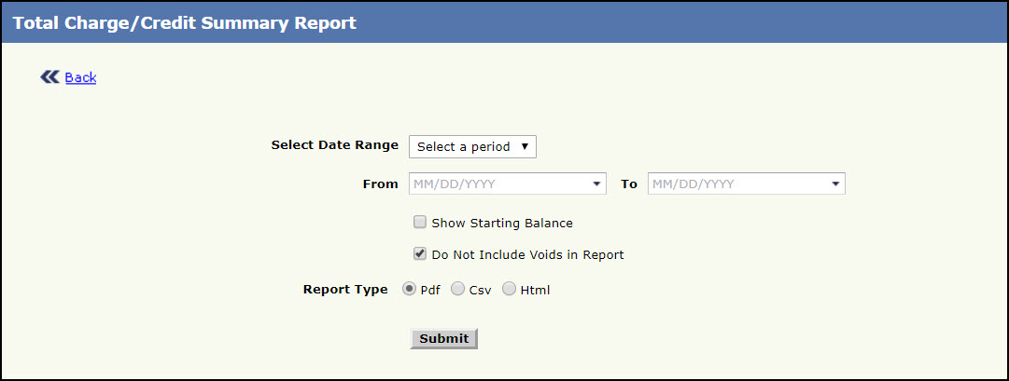Select the Pdf report type radio button

(x=409, y=289)
